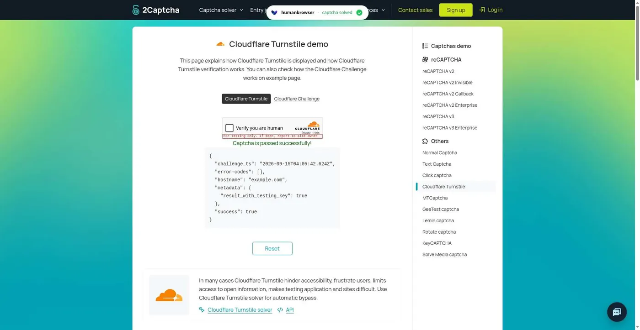Viewport: 640px width, 330px height.
Task: Open KeyCAPTCHA demo
Action: pos(437,243)
